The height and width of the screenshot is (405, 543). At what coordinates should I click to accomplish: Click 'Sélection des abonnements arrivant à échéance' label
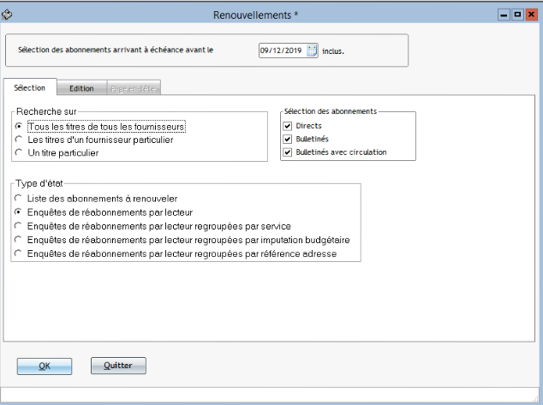pos(116,50)
